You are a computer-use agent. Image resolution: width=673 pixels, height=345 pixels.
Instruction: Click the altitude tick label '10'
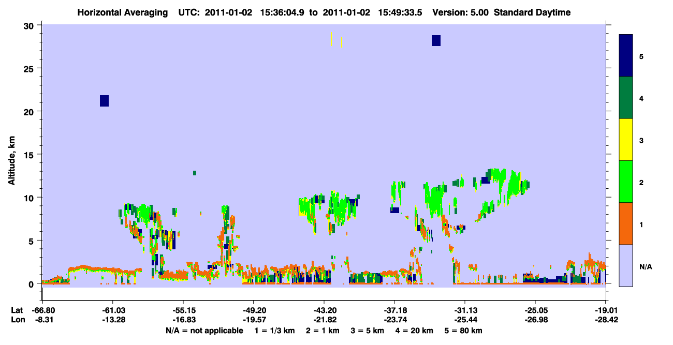click(x=30, y=198)
